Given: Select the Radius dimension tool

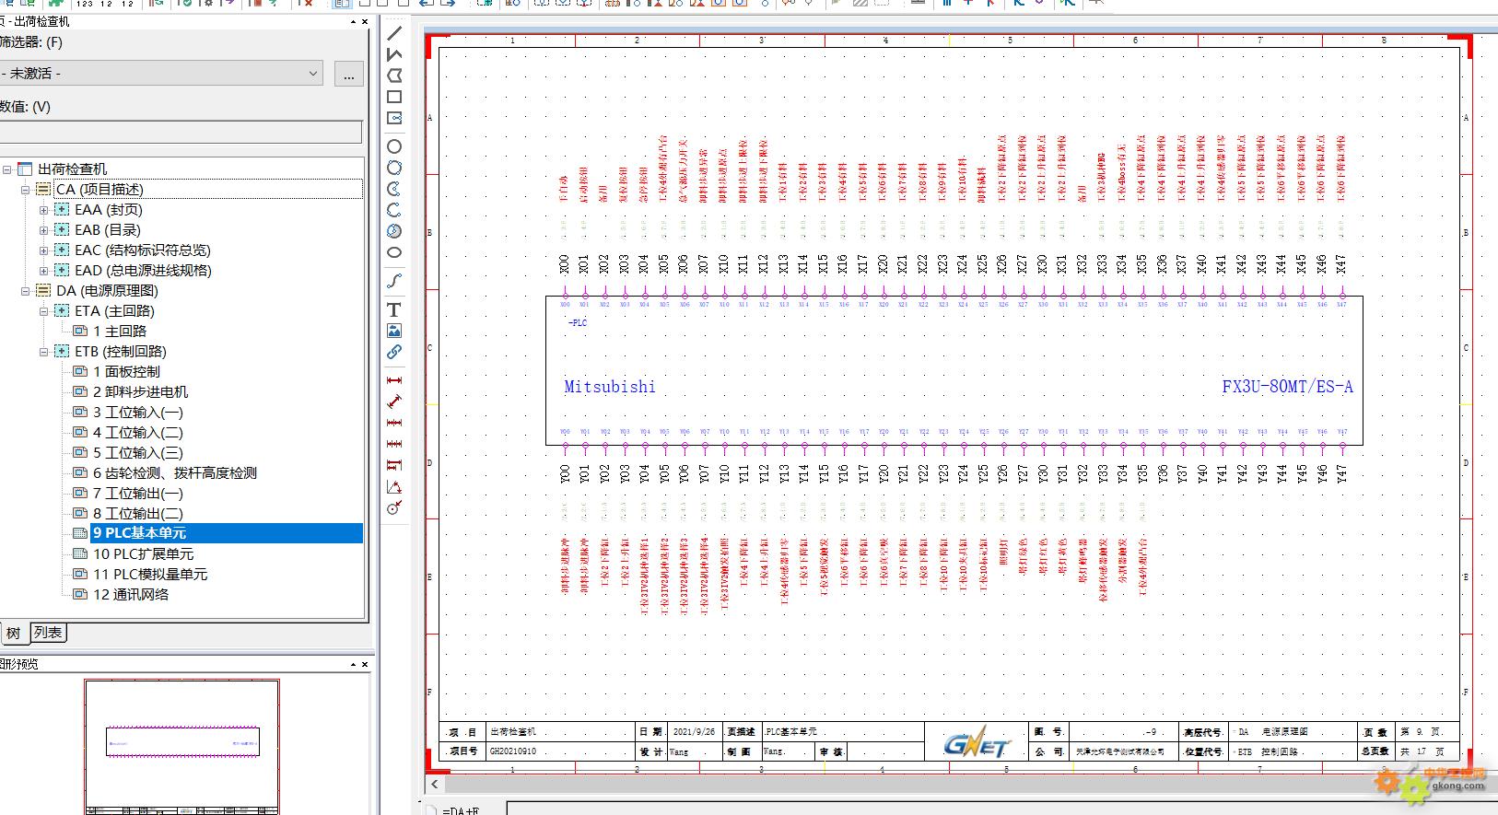Looking at the screenshot, I should 394,507.
